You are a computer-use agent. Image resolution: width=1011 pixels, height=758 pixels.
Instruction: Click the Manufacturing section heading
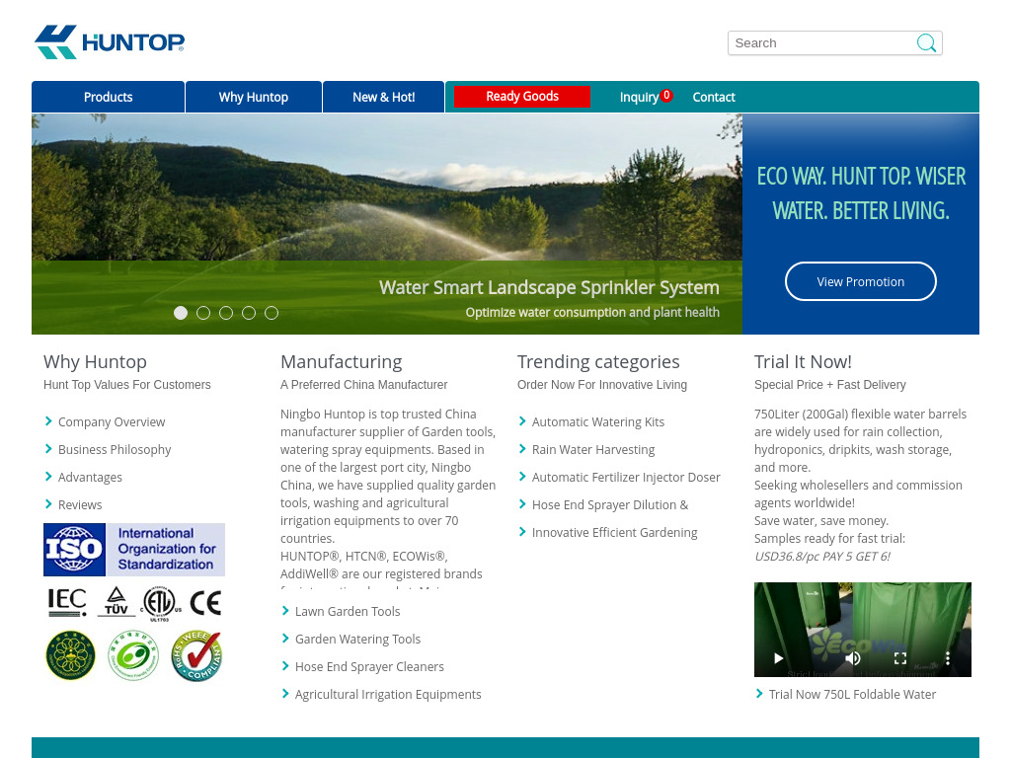341,362
